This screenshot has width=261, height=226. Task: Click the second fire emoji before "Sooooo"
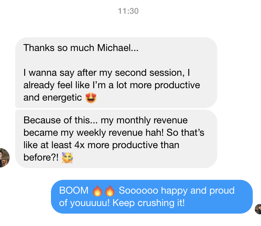110,191
